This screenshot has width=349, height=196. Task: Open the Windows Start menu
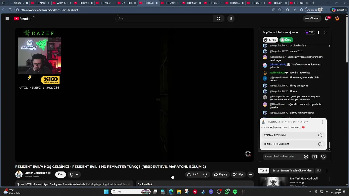point(106,192)
